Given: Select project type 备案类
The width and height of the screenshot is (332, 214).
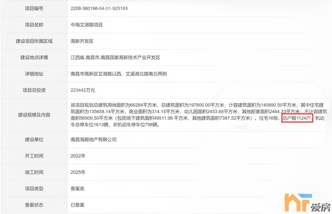Looking at the screenshot, I should tap(77, 188).
